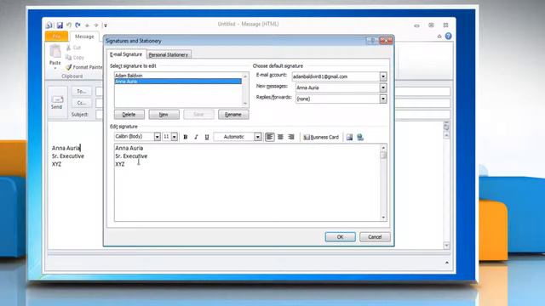
Task: Click the To... button in message window
Action: point(82,91)
